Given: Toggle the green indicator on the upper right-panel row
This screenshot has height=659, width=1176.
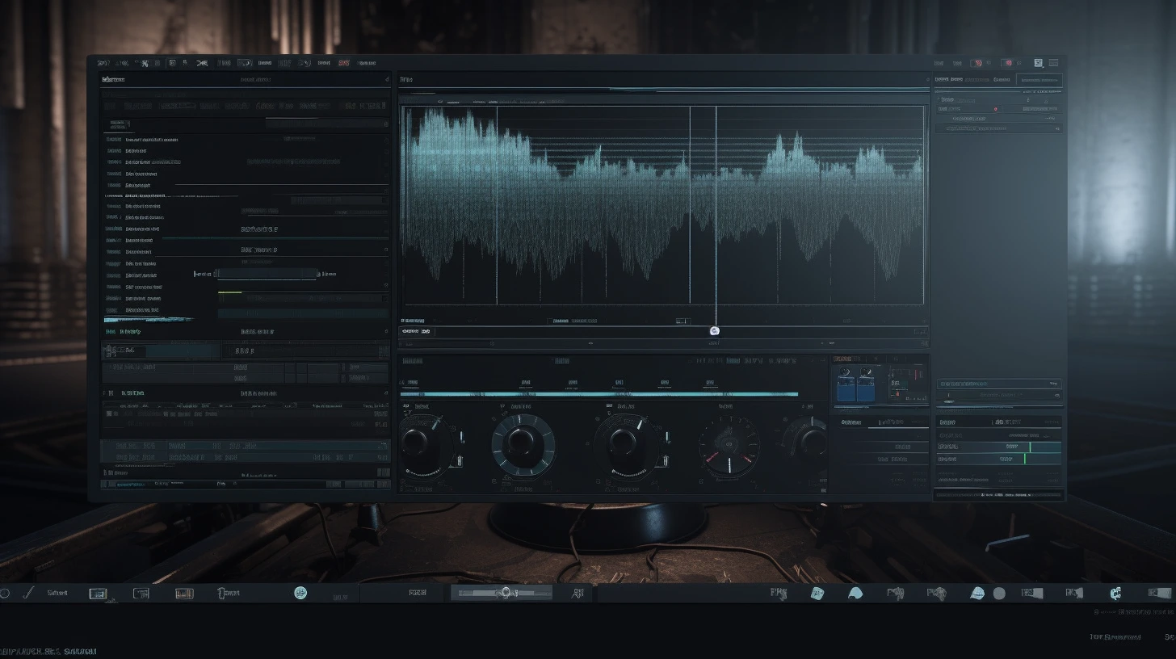Looking at the screenshot, I should (x=1031, y=447).
